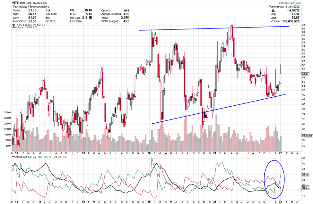Viewport: 313px width, 204px height.
Task: Click the date 'Wednesday 5-Jan-2022'
Action: [x=284, y=7]
